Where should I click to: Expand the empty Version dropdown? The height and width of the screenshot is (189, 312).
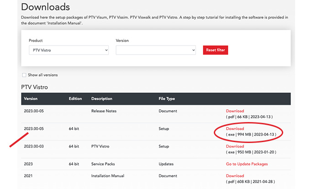[156, 50]
